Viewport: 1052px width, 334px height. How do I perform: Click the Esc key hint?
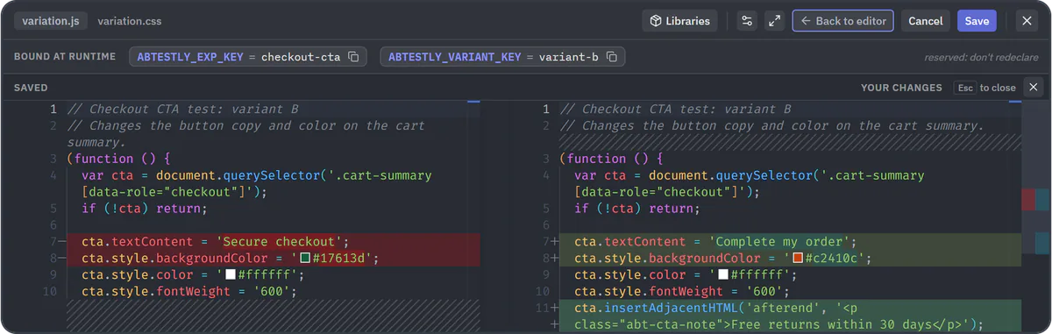point(964,88)
